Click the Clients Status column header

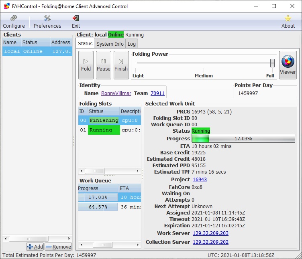[35, 42]
